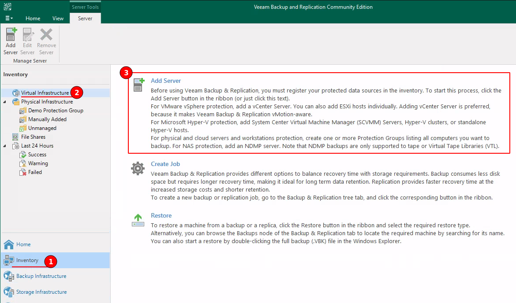Screen dimensions: 516x303
Task: Click the Add Server description paragraph
Action: pyautogui.click(x=326, y=118)
